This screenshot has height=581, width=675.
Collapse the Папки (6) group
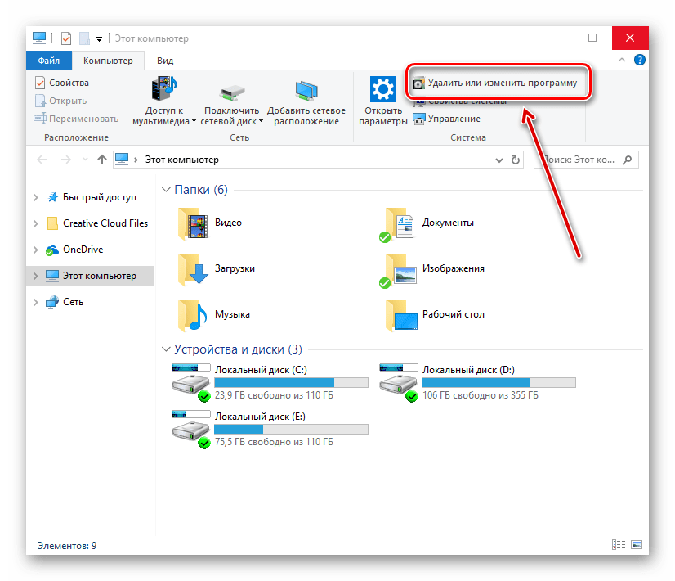pyautogui.click(x=166, y=190)
